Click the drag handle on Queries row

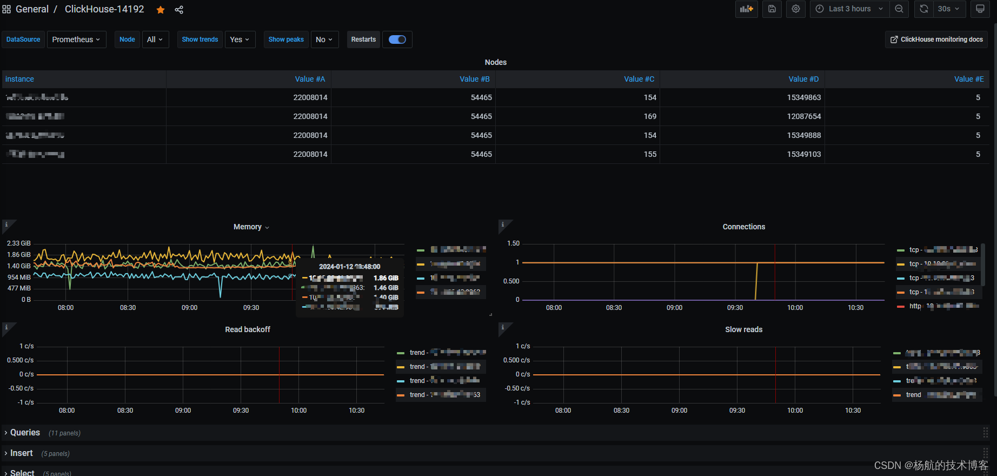[986, 433]
